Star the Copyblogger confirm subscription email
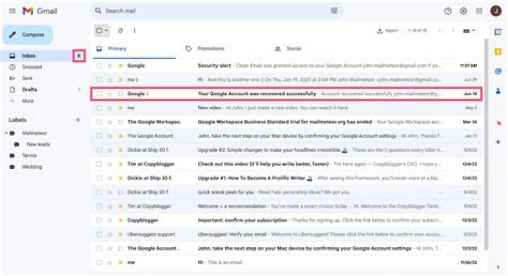Screen dimensions: 508x276 tap(109, 220)
